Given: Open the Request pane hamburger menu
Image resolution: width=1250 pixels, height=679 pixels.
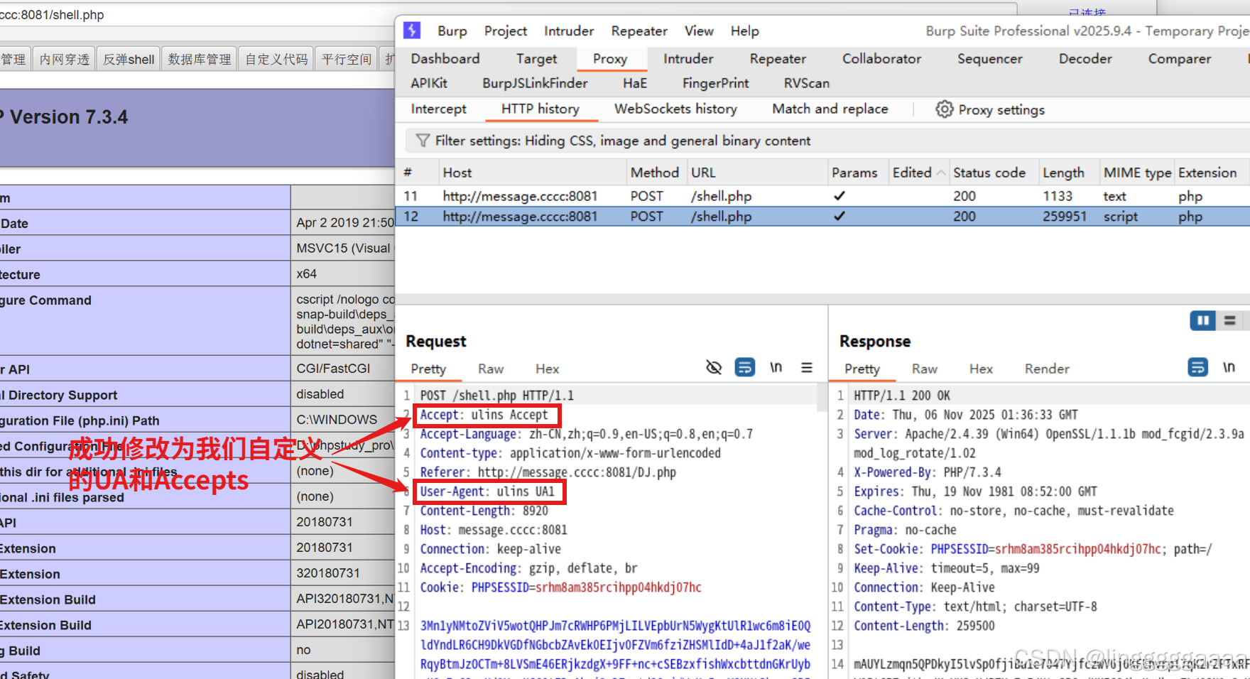Looking at the screenshot, I should pyautogui.click(x=807, y=367).
